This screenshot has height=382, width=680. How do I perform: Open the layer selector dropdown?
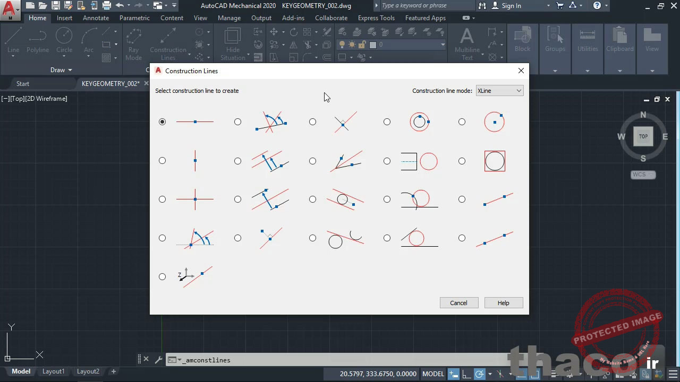[x=443, y=45]
